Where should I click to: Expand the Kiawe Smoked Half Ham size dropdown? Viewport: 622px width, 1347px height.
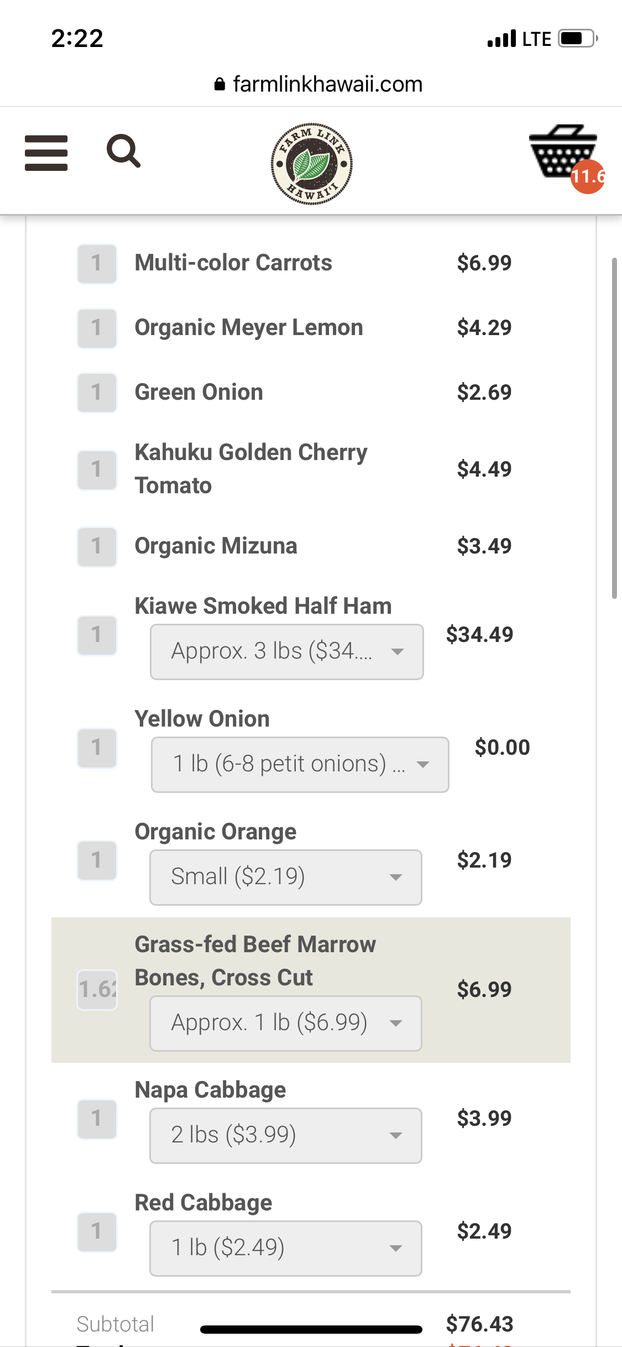[286, 652]
